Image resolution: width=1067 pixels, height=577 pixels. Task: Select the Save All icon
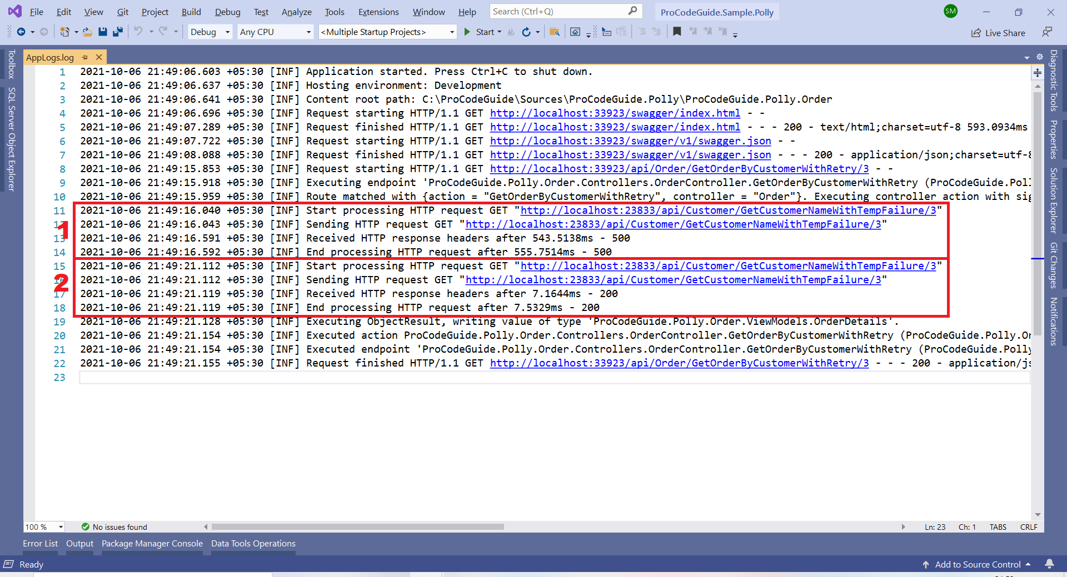tap(117, 32)
